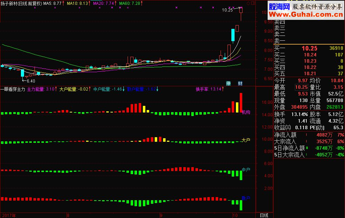This screenshot has height=218, width=345.
Task: Click the 卖一 order book row
Action: click(x=308, y=41)
